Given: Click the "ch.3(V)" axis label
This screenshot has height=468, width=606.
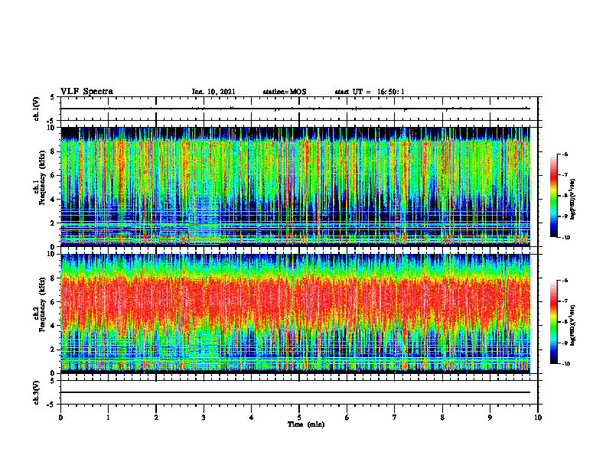Looking at the screenshot, I should [36, 393].
